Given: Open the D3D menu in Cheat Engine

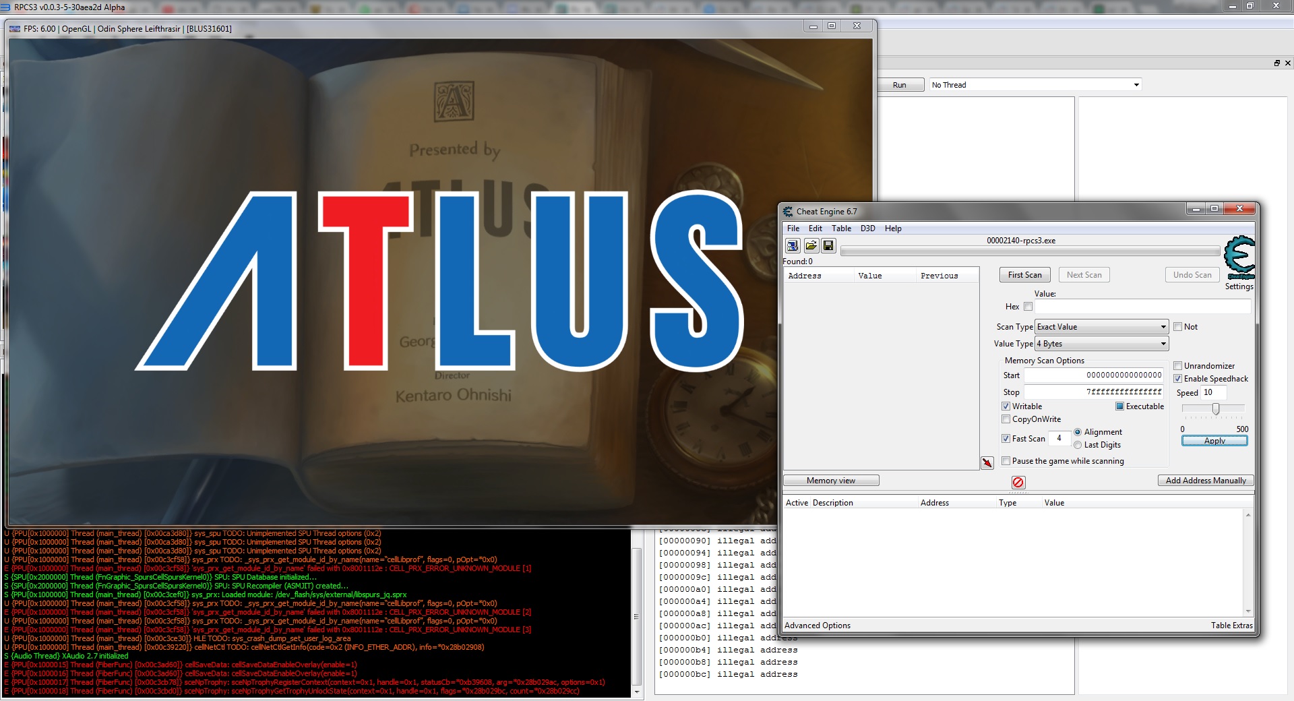Looking at the screenshot, I should 868,228.
